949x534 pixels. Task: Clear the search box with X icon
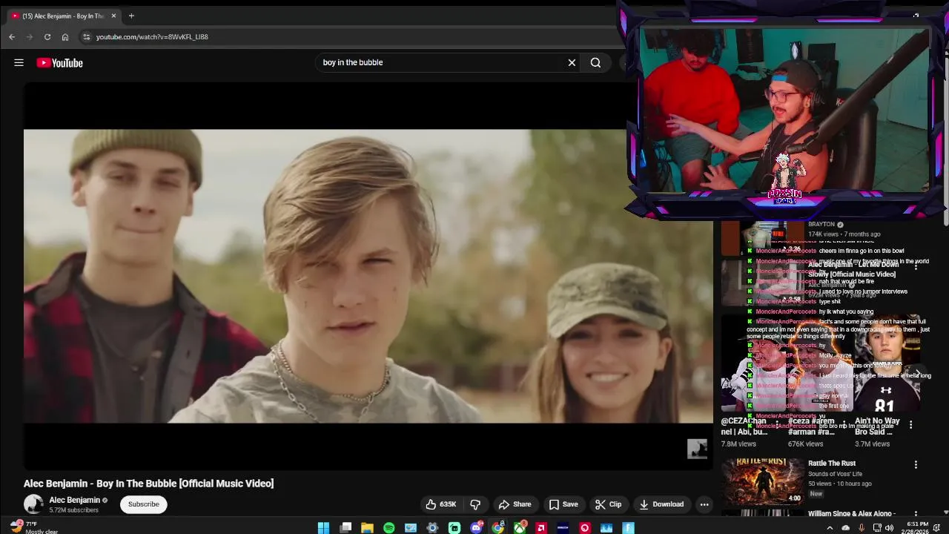[572, 62]
